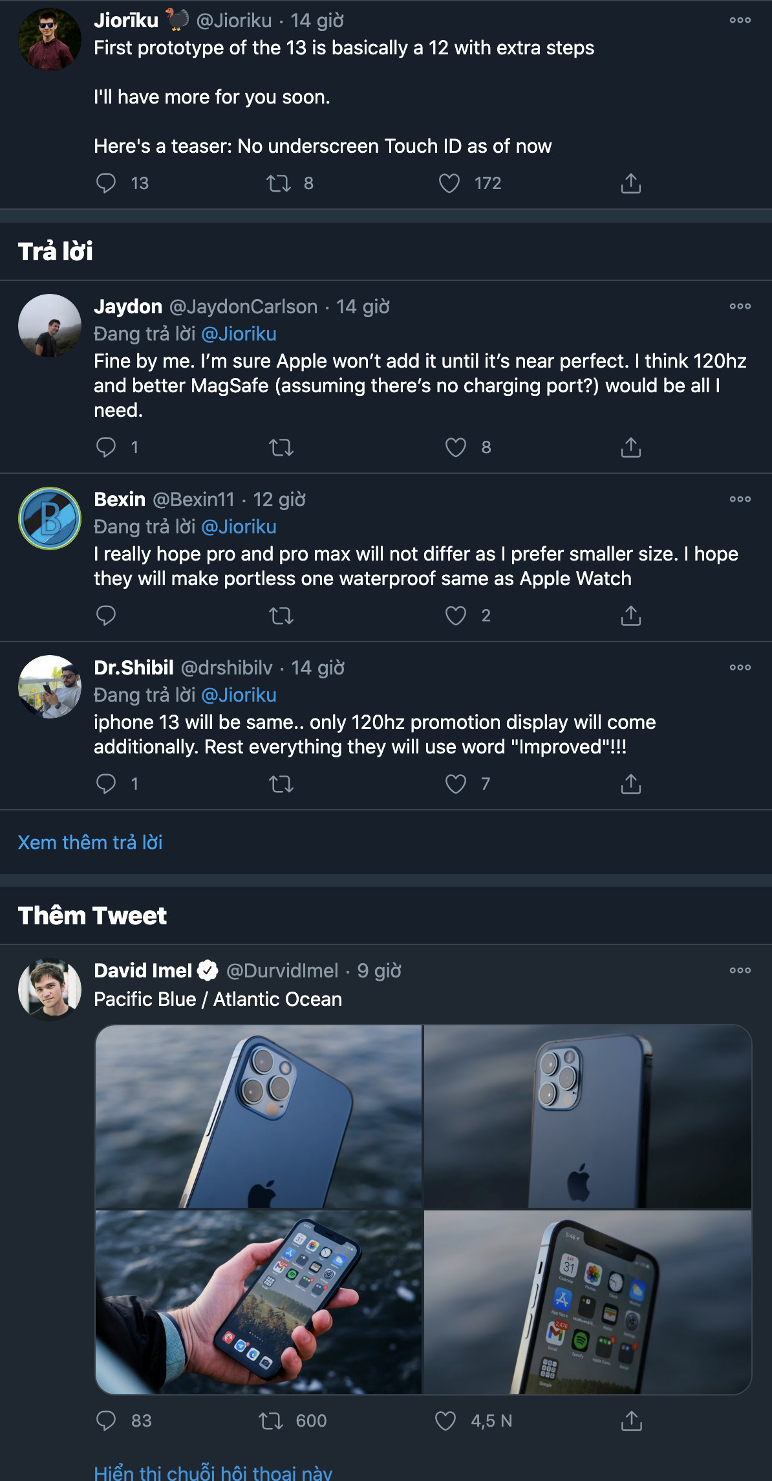Open the @Jioriku mention in Bexin's reply

[239, 527]
